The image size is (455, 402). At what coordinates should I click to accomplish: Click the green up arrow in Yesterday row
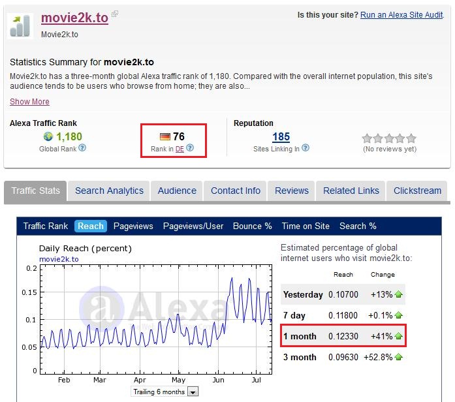coord(399,294)
